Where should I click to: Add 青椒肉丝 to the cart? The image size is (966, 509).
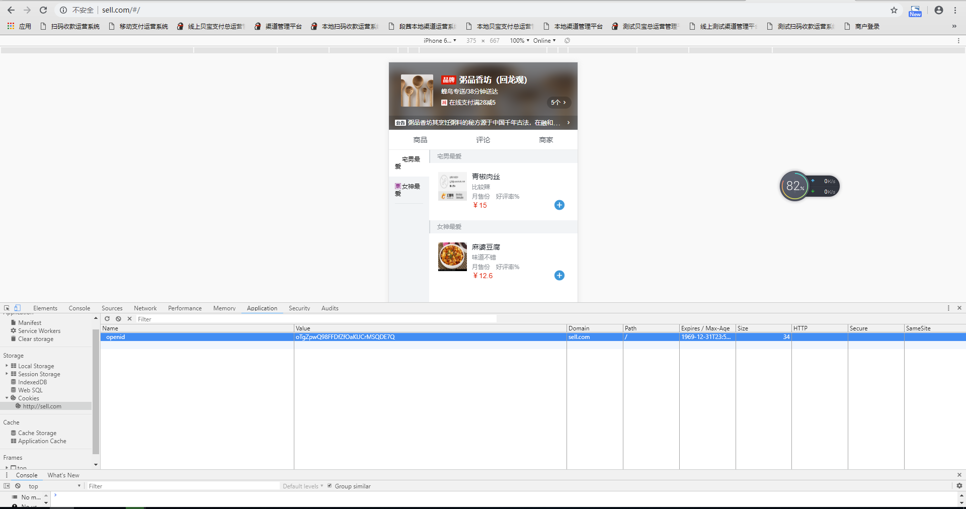pos(559,205)
